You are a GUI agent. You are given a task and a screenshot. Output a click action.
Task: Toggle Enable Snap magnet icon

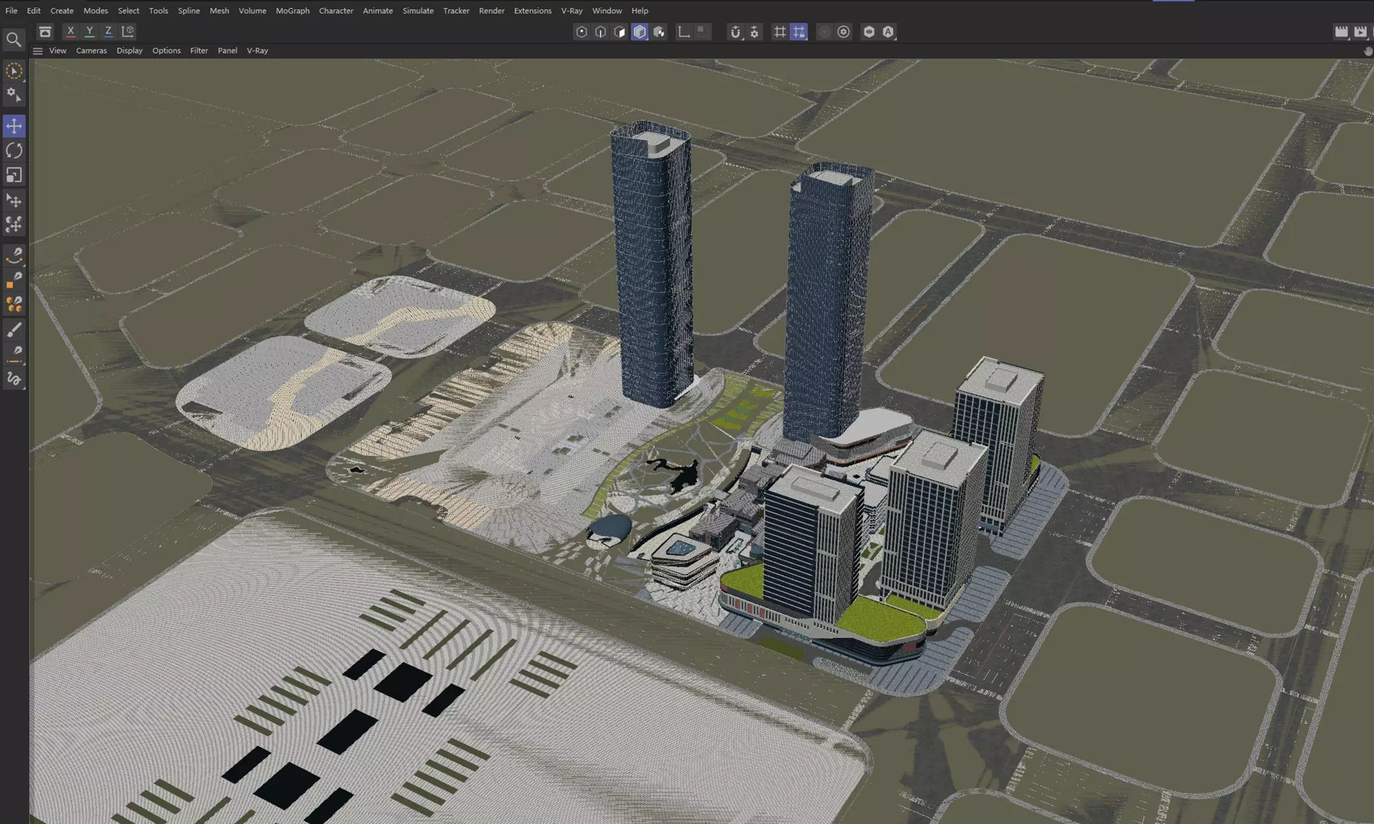735,32
